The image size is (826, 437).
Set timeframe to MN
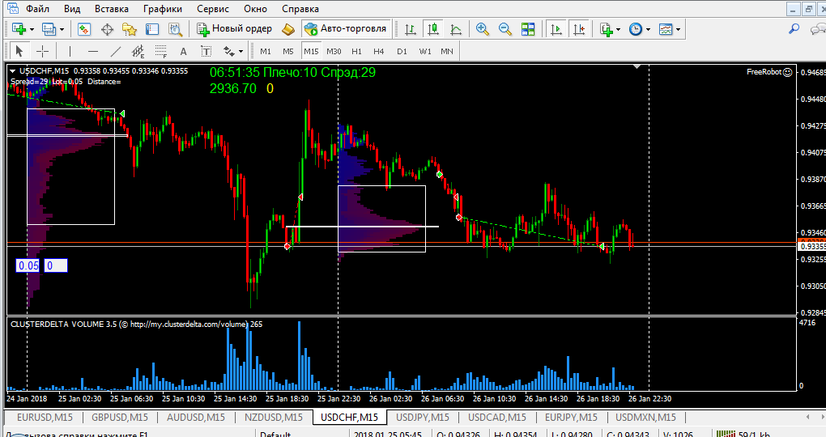[447, 51]
